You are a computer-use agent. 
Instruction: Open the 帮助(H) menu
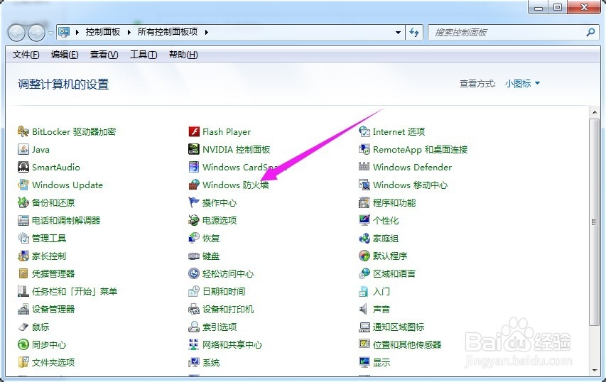[x=183, y=55]
